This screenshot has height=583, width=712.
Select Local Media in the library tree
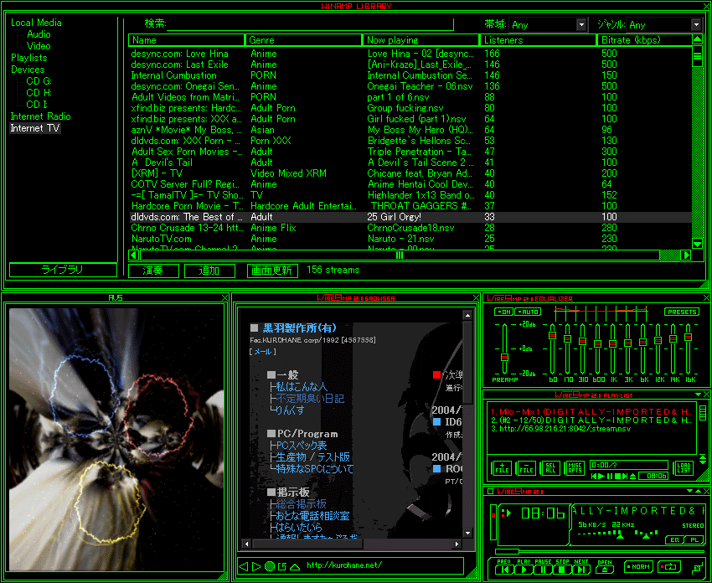click(x=36, y=23)
